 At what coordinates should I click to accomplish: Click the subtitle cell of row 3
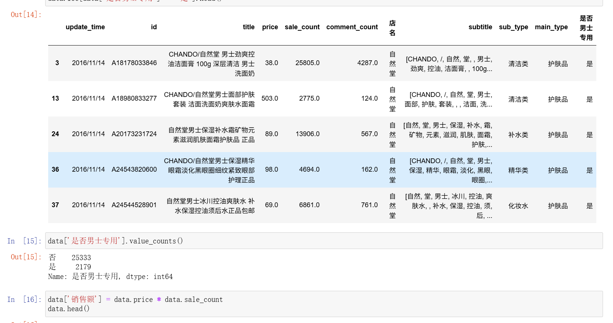(x=449, y=64)
